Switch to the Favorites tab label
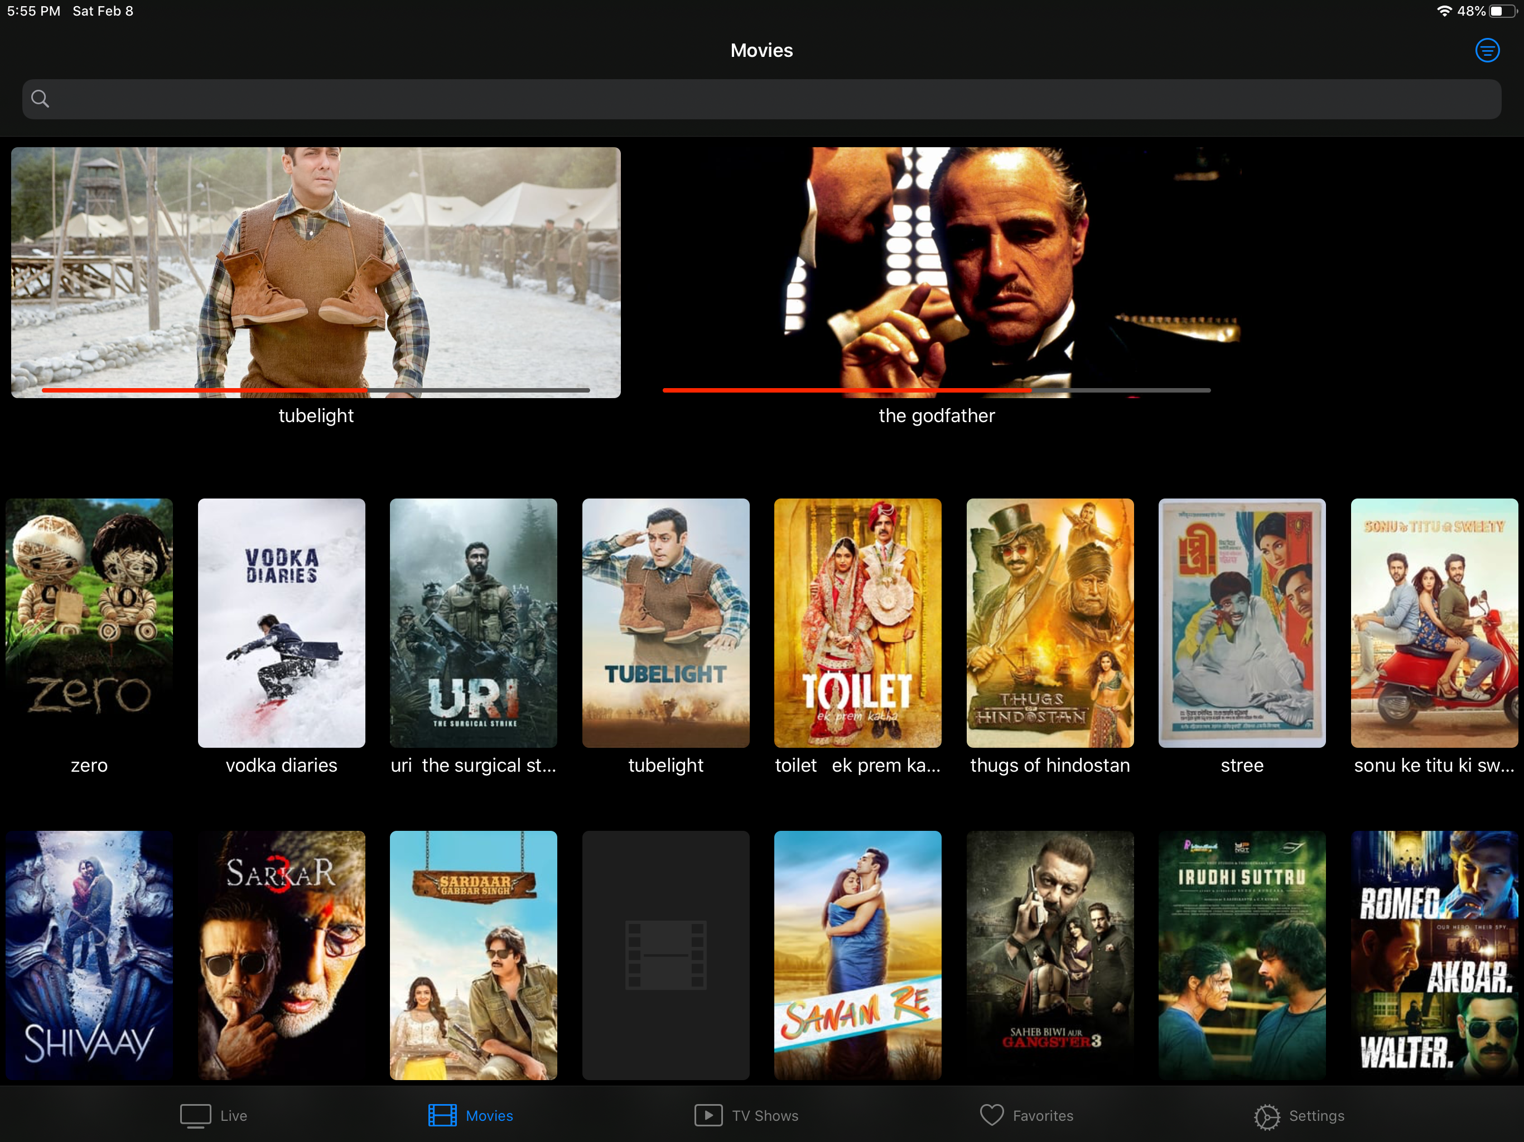 [x=1043, y=1116]
